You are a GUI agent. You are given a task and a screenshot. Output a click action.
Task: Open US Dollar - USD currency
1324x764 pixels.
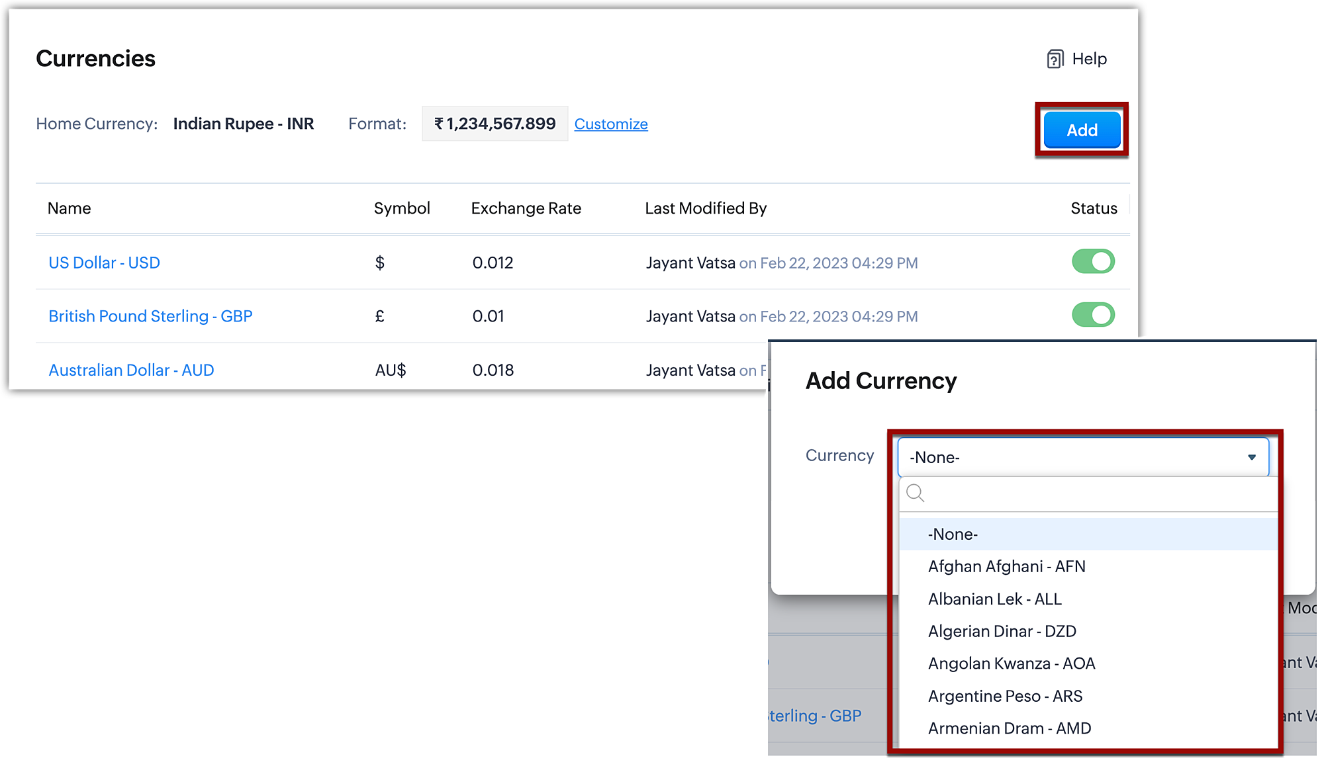pos(104,263)
